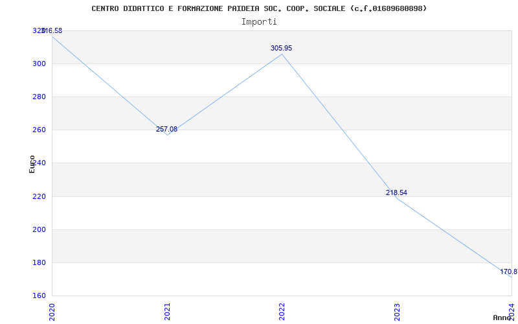This screenshot has width=518, height=324.
Task: Select the 257.08 data label
Action: pos(166,129)
